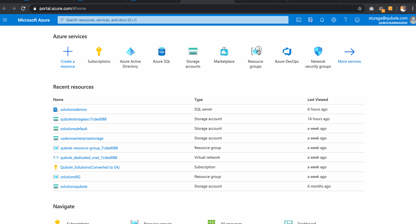Click the More services arrow icon
This screenshot has width=416, height=224.
(350, 52)
